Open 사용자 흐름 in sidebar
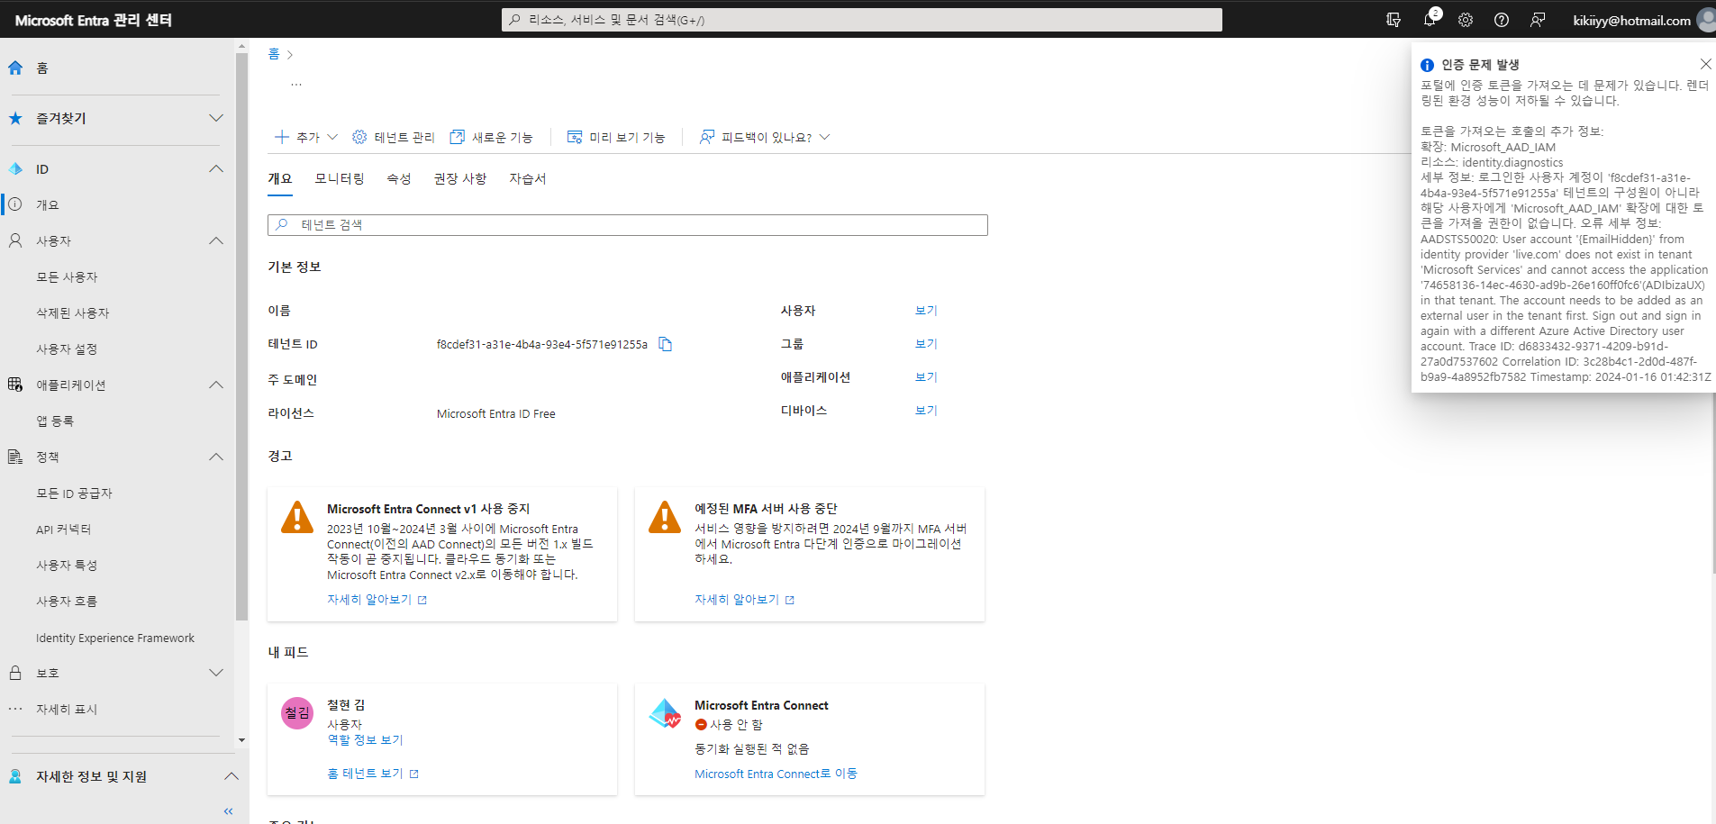This screenshot has width=1716, height=824. tap(67, 602)
